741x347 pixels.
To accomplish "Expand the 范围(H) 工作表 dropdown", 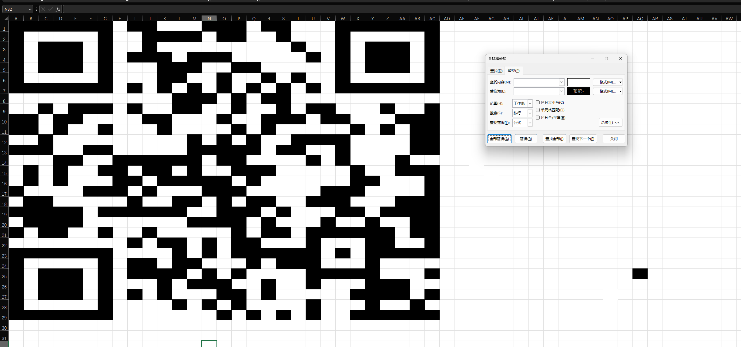I will [530, 103].
